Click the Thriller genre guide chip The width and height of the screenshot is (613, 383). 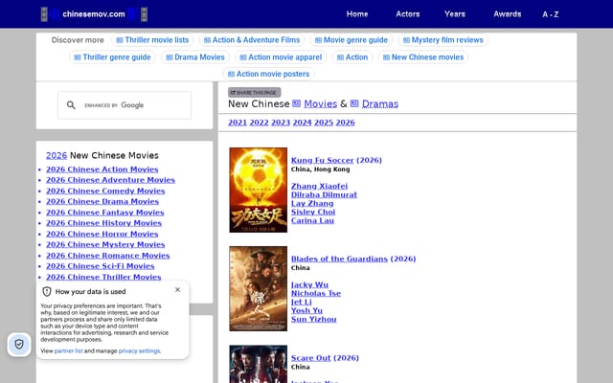pyautogui.click(x=112, y=57)
